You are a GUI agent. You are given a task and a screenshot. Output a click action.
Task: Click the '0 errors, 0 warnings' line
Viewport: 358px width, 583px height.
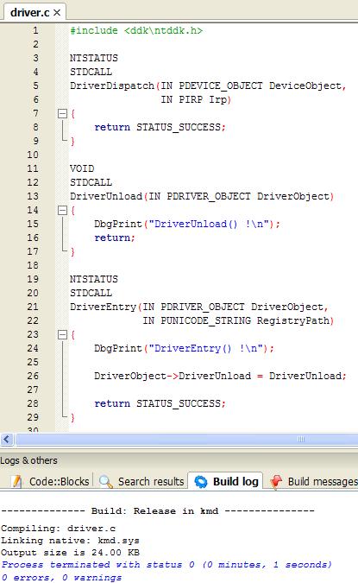[61, 578]
